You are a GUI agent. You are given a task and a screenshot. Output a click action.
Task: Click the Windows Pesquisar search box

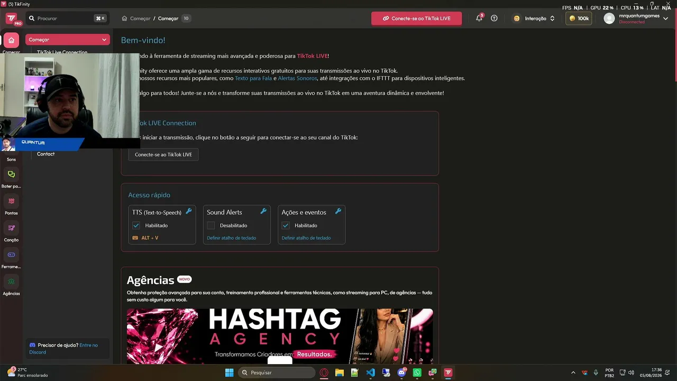tap(276, 373)
